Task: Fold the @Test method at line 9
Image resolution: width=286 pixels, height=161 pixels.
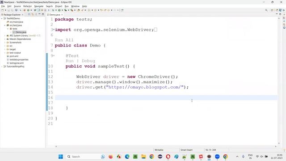Action: (54, 55)
